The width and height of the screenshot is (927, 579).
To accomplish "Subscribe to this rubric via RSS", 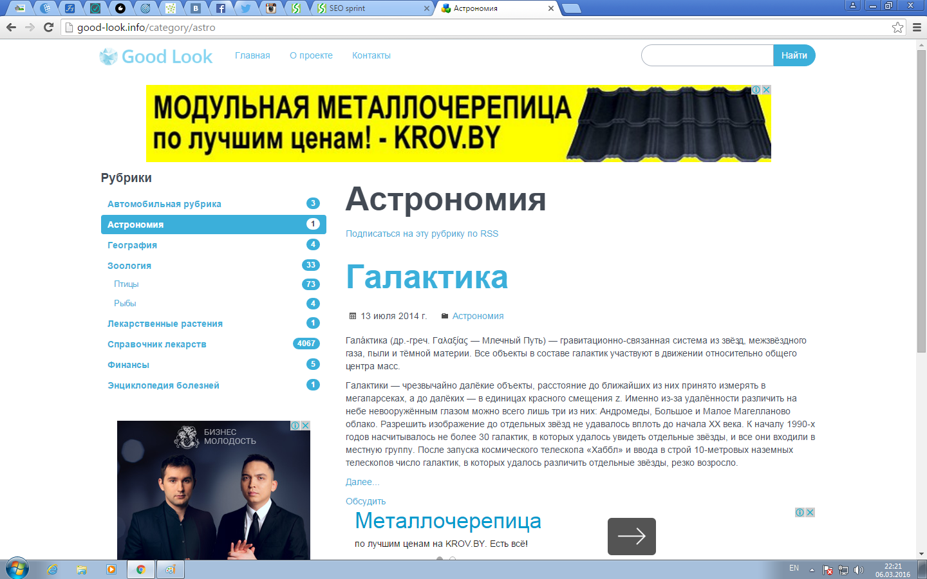I will pyautogui.click(x=422, y=234).
